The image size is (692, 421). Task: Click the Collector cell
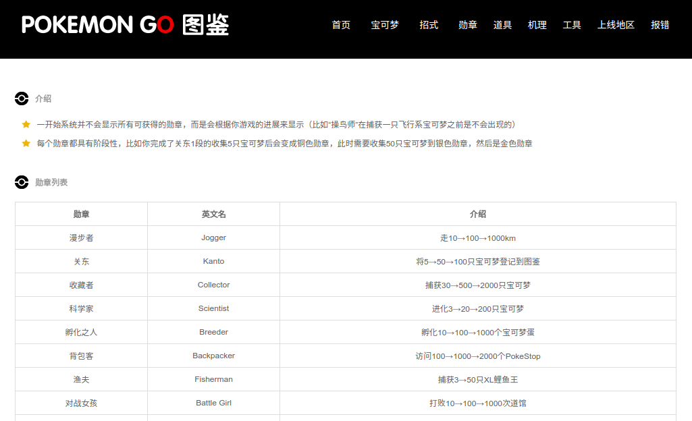[x=213, y=285]
